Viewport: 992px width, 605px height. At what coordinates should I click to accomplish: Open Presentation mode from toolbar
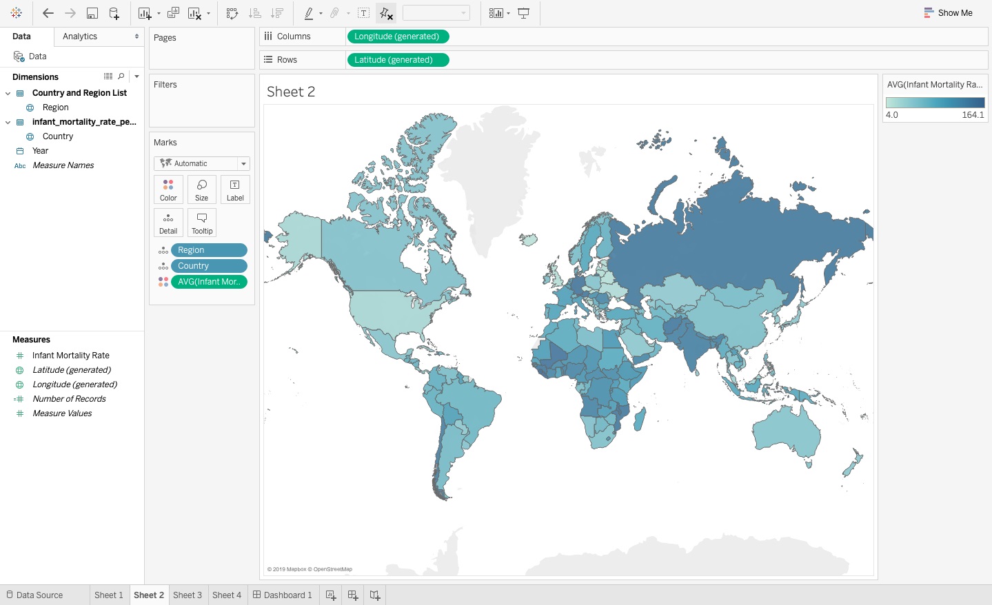point(524,13)
